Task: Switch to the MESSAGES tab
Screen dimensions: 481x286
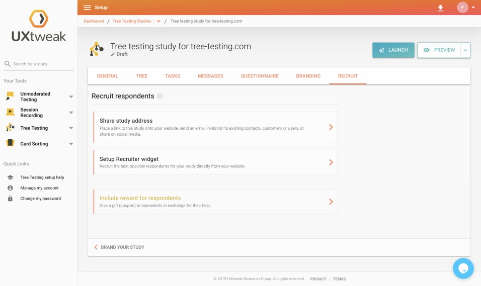Action: point(210,76)
